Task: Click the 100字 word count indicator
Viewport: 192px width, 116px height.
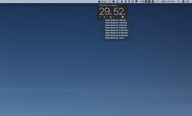Action: [142, 2]
